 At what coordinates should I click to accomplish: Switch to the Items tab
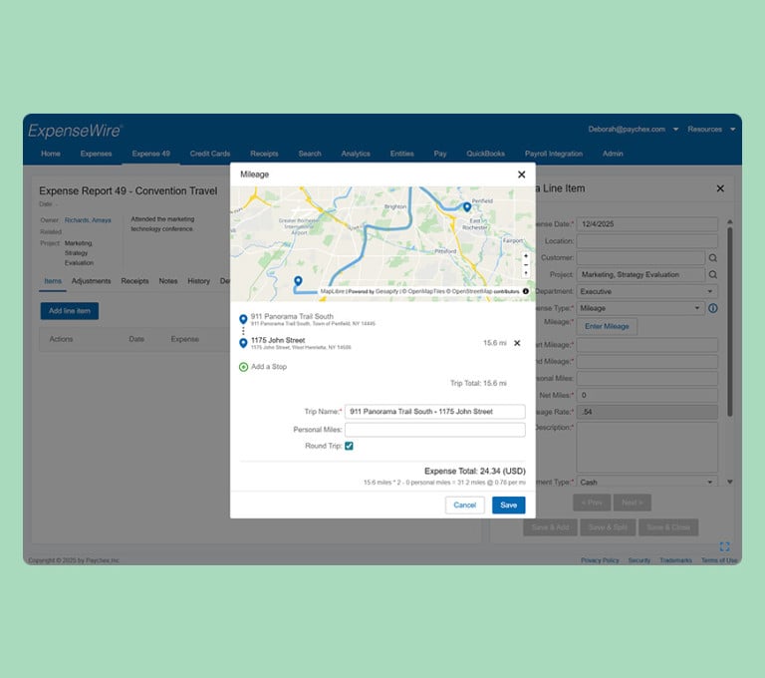point(53,281)
